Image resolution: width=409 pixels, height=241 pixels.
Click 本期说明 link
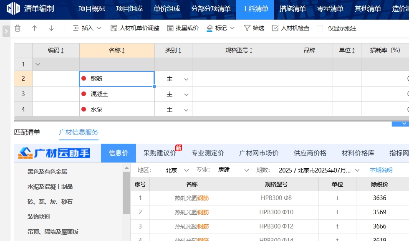pyautogui.click(x=381, y=170)
